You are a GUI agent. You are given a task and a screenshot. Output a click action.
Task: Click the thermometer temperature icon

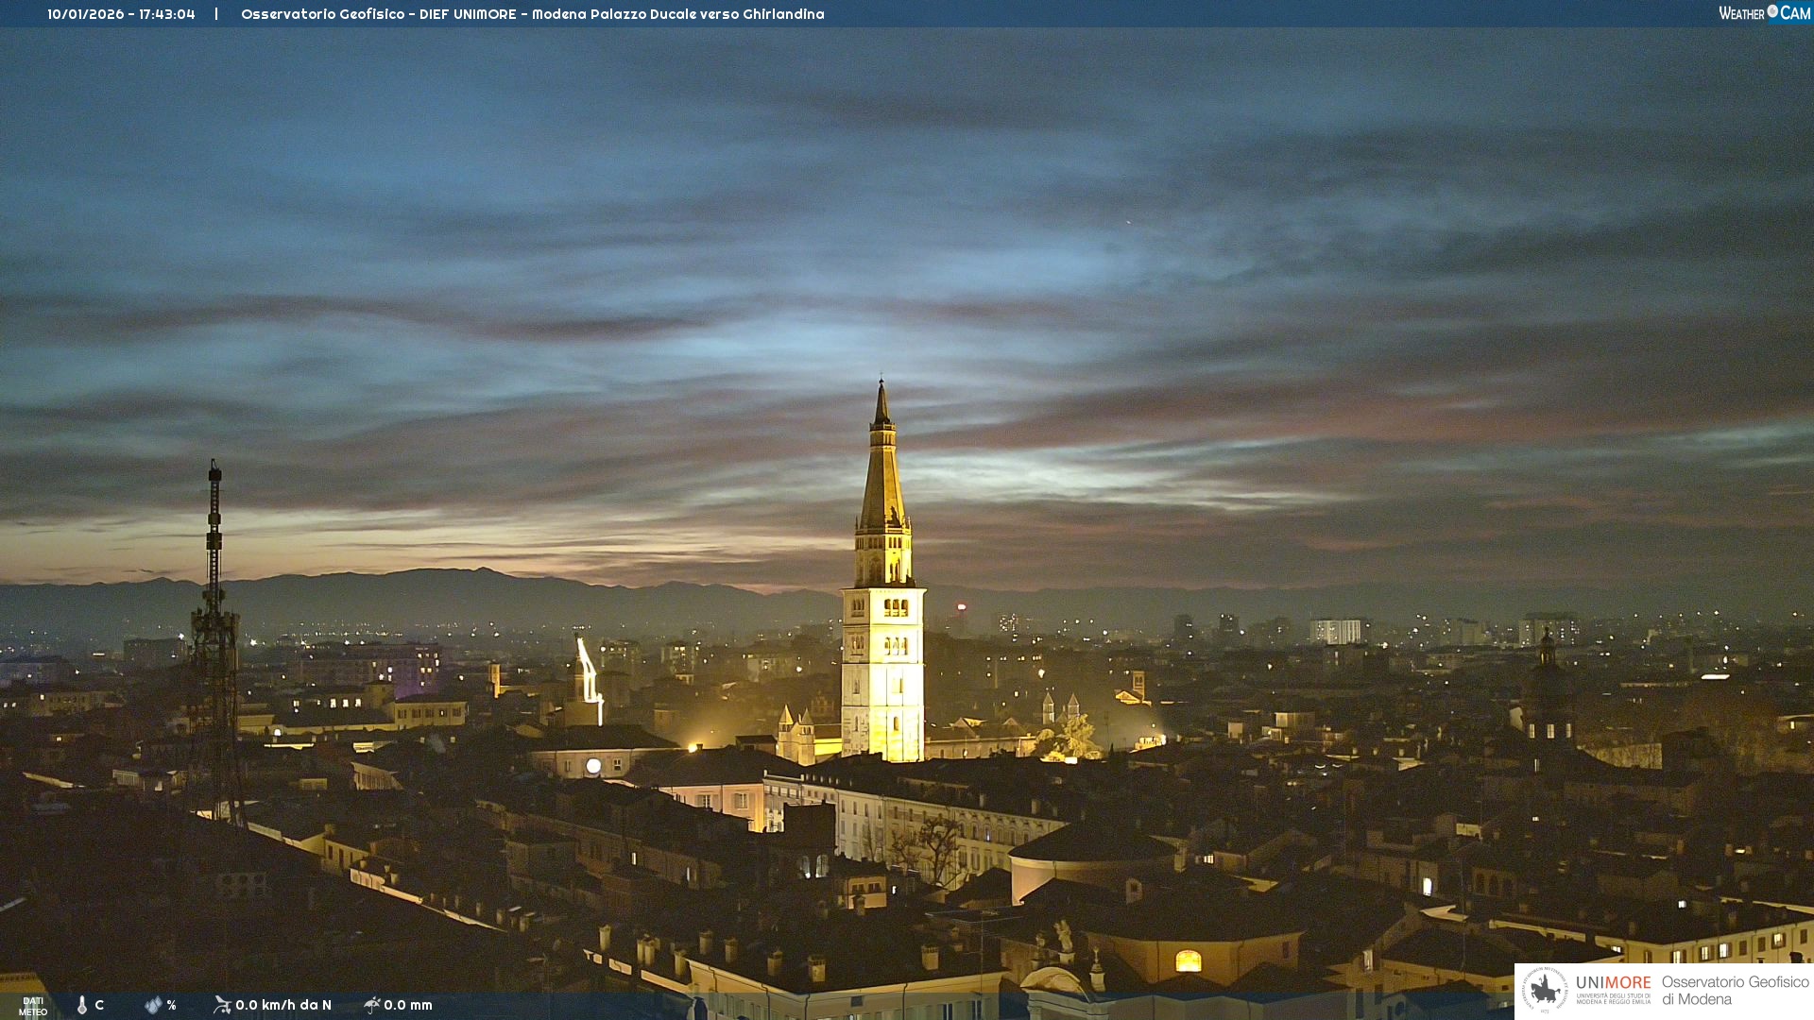tap(82, 1005)
